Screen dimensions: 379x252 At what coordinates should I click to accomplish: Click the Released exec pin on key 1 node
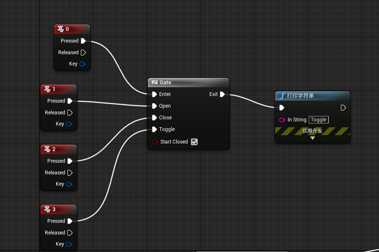[70, 113]
